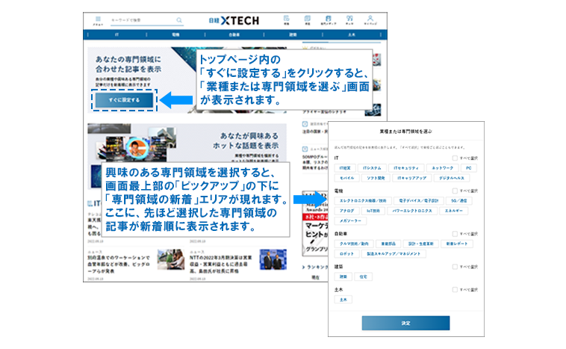566x349 pixels.
Task: Select the IoT技術 tag
Action: pyautogui.click(x=373, y=211)
